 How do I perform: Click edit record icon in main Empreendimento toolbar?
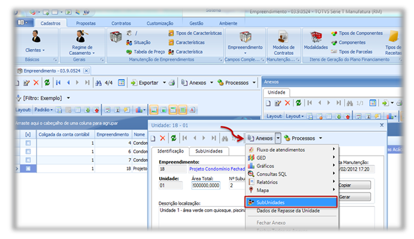(27, 83)
